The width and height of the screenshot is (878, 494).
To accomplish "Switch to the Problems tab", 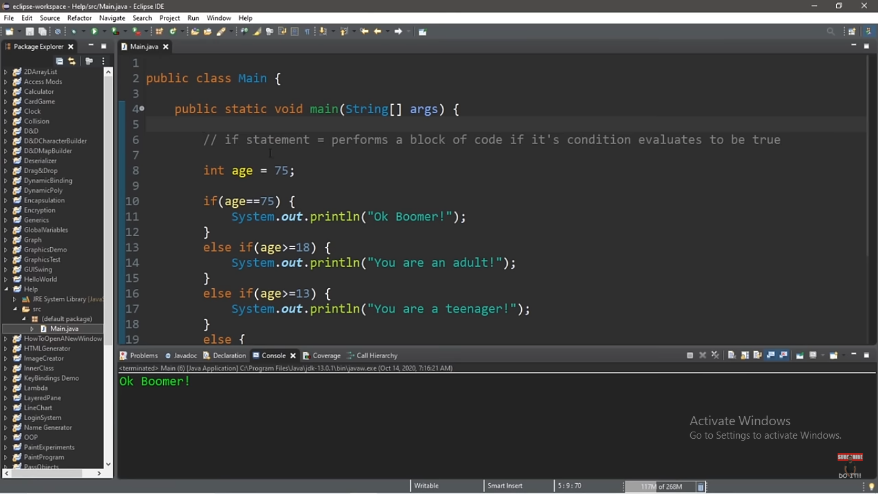I will click(x=139, y=355).
